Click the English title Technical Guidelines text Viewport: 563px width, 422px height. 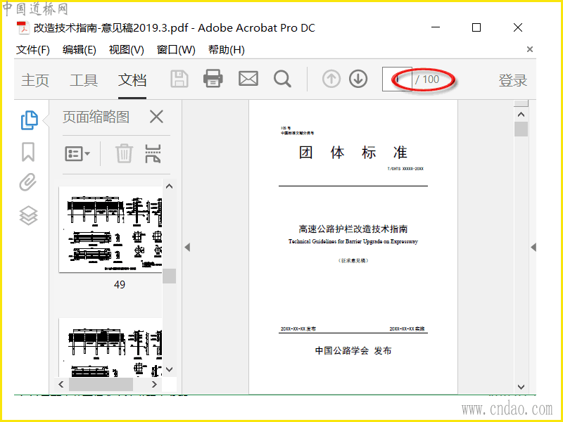(x=353, y=241)
